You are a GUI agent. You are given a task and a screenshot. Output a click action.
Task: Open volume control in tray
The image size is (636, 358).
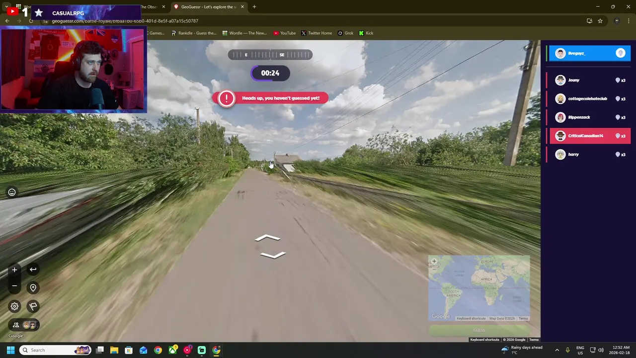[x=601, y=350]
